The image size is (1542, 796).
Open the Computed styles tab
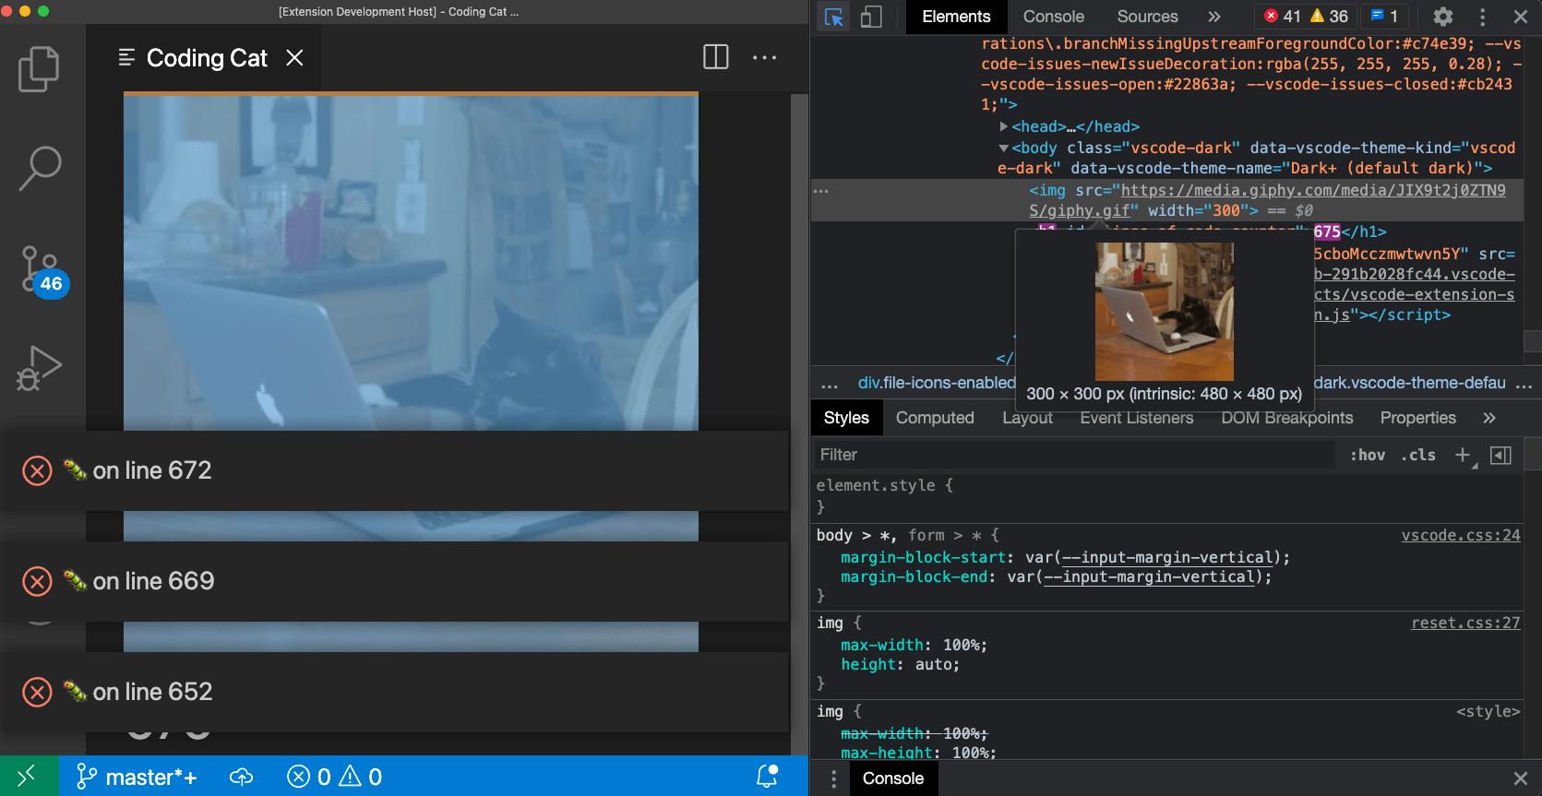tap(935, 418)
